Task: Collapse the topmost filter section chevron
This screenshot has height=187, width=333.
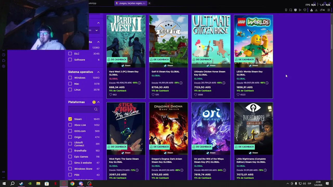Action: (98, 23)
